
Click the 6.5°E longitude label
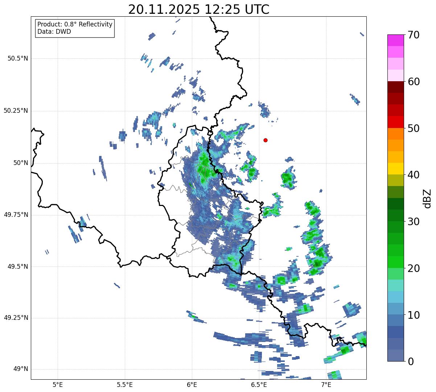[x=259, y=384]
